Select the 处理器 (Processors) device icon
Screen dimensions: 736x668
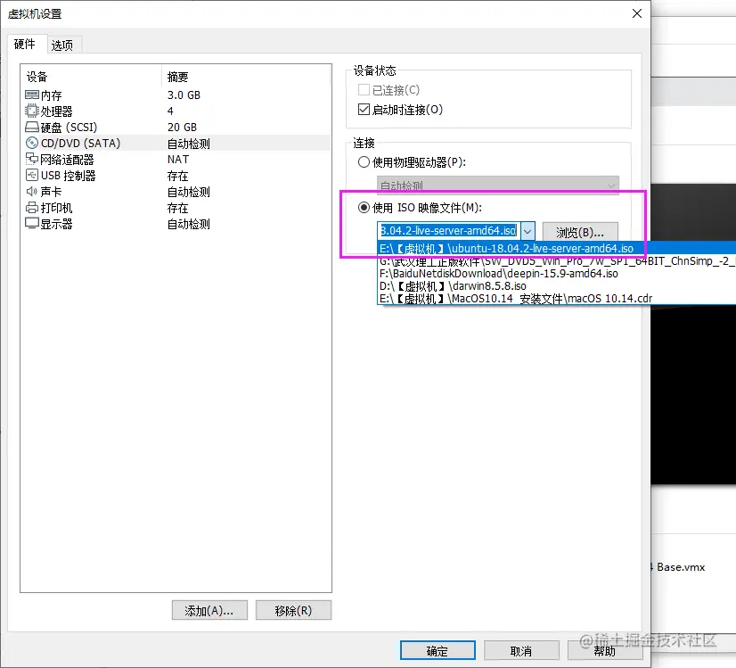tap(33, 111)
